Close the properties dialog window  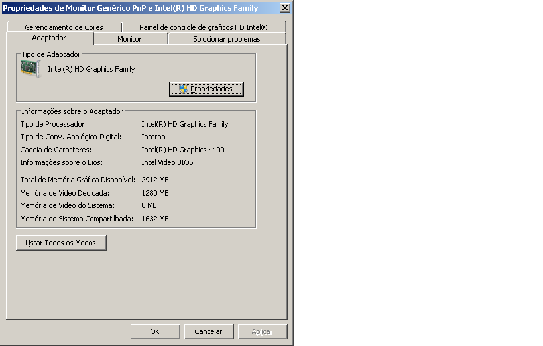[284, 8]
